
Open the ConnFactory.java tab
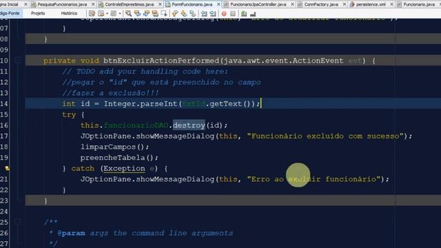tap(321, 4)
